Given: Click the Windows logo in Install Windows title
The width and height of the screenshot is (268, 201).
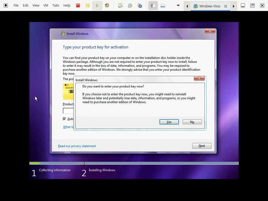Looking at the screenshot, I should [63, 33].
